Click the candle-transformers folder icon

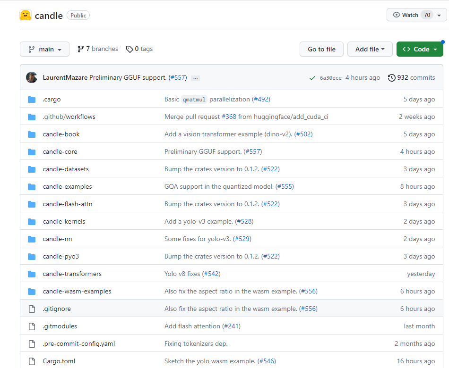32,274
